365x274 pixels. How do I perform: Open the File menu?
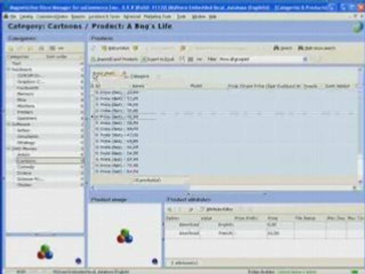pos(13,16)
